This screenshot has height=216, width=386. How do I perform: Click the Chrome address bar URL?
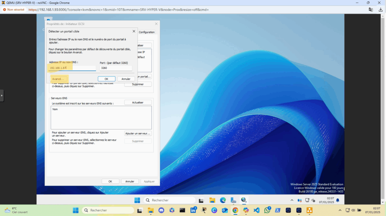click(118, 10)
